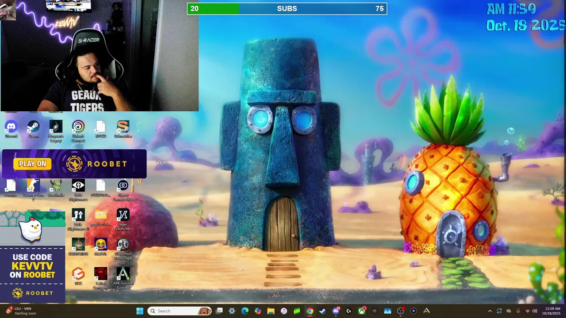
Task: Open File Explorer from the taskbar
Action: [x=271, y=311]
